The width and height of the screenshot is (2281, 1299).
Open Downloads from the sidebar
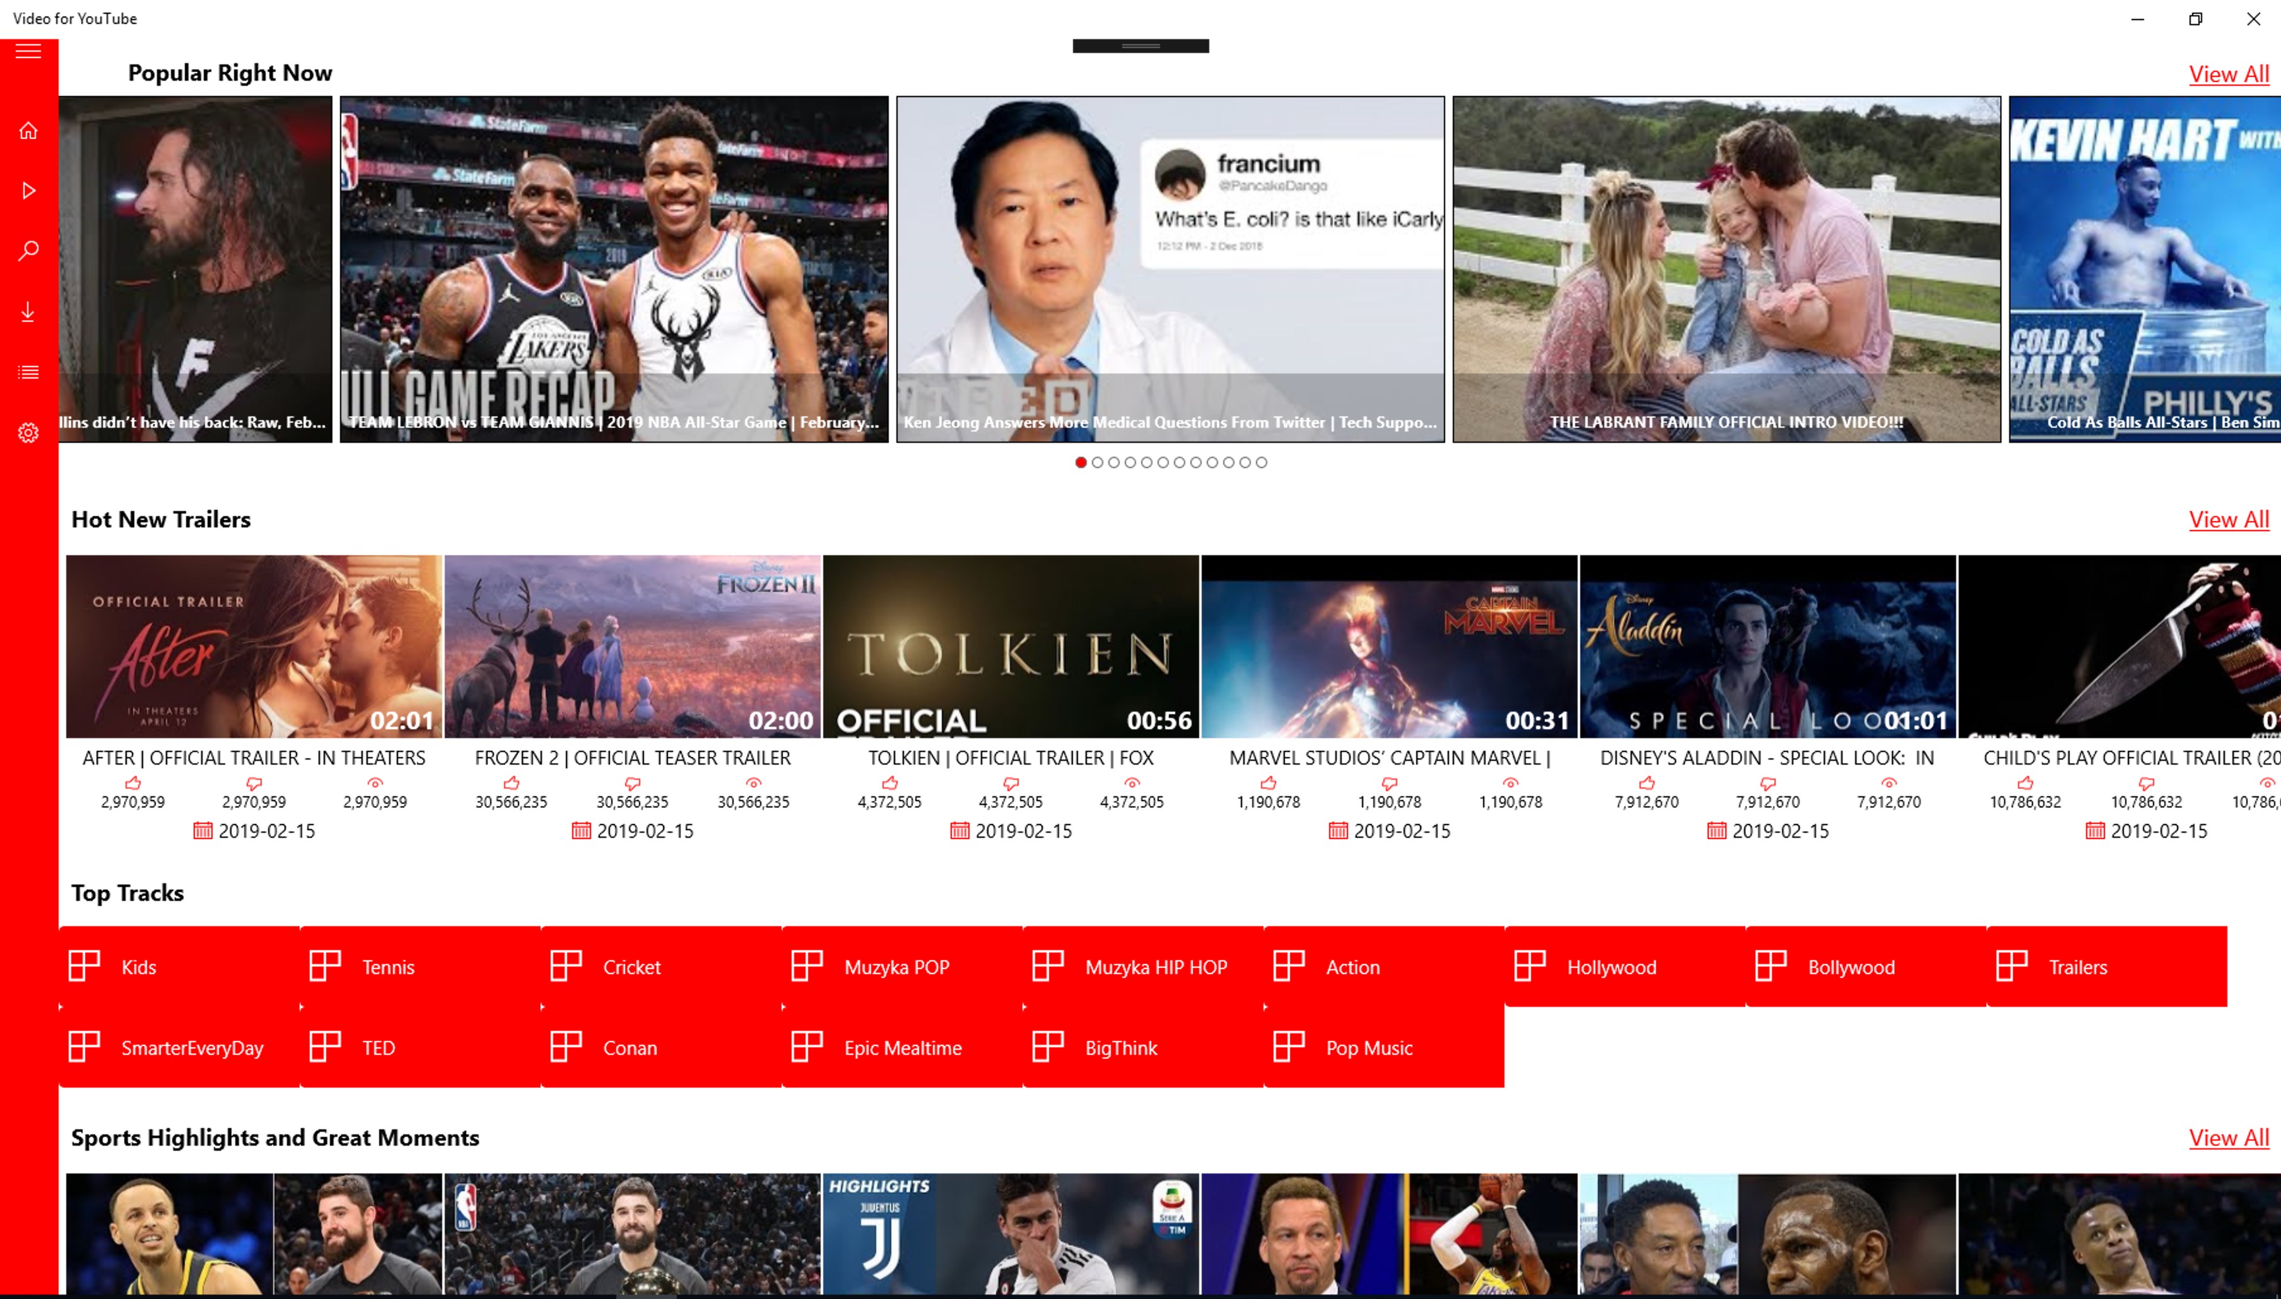coord(28,312)
